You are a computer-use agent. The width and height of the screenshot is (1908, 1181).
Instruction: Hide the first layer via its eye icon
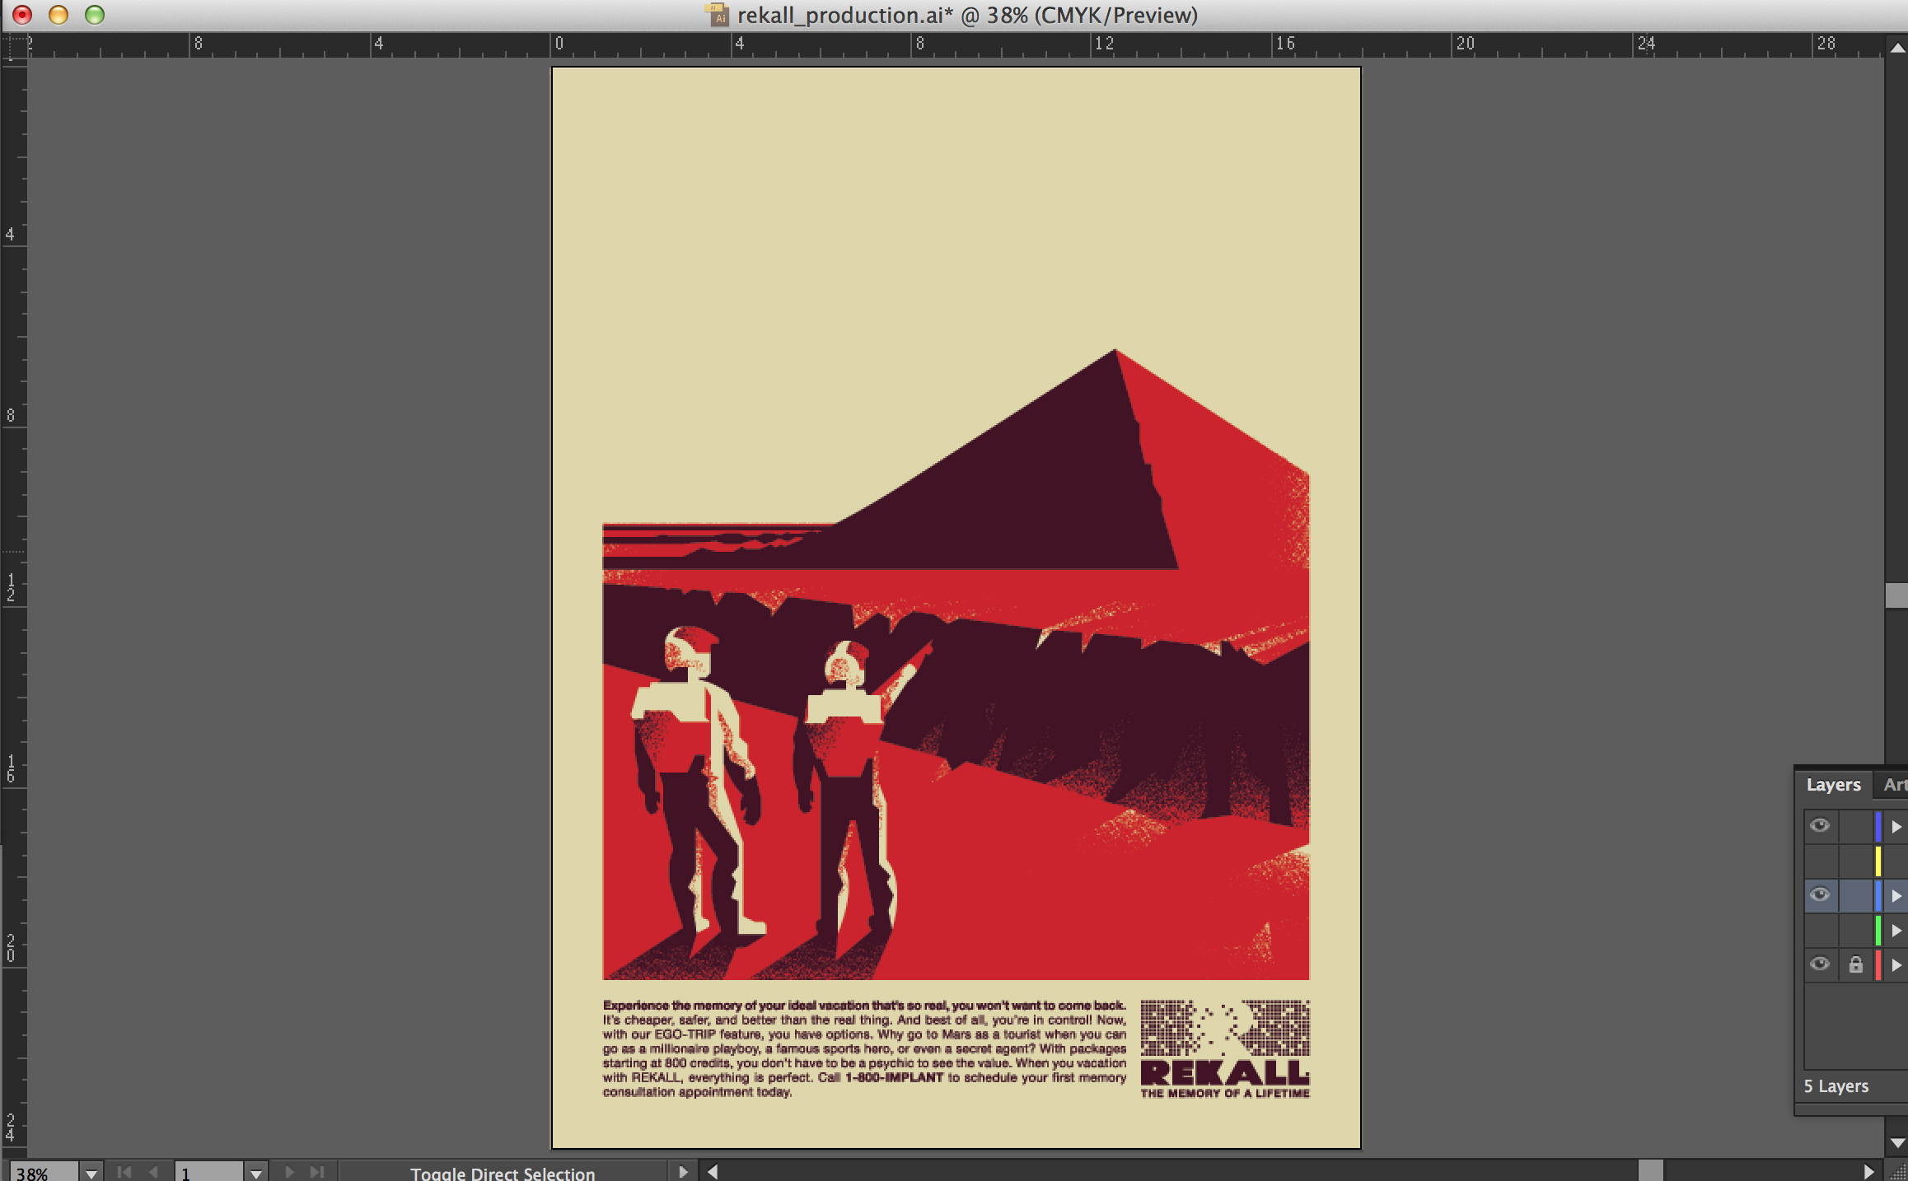coord(1820,825)
